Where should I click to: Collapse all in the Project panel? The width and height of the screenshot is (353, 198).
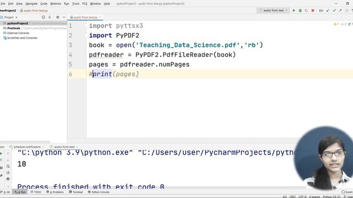(x=50, y=17)
